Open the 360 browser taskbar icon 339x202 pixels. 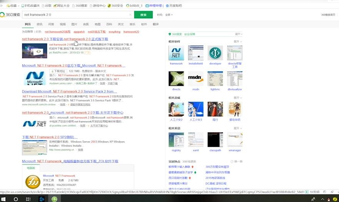point(55,199)
